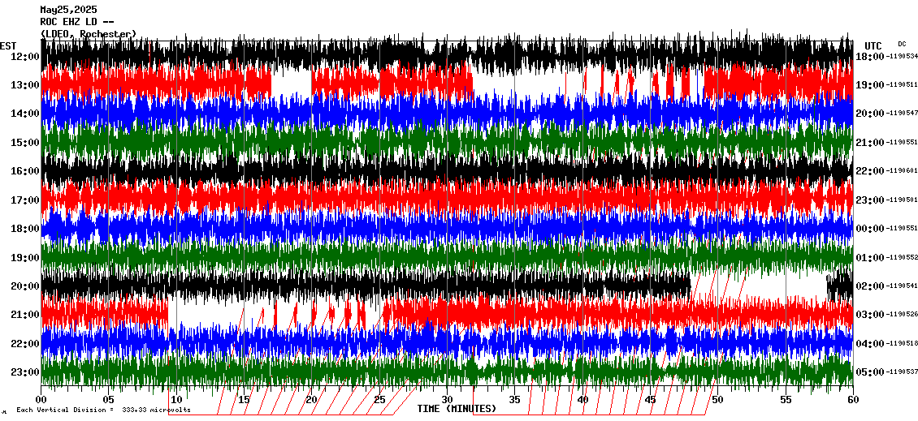The image size is (918, 421).
Task: Click the vertical division 333.33 microvolts note
Action: pos(103,410)
